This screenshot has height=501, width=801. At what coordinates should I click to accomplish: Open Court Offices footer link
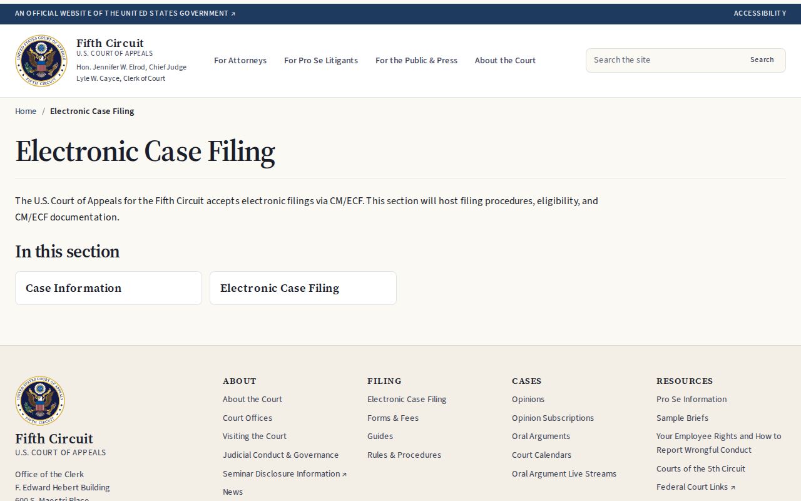(247, 418)
